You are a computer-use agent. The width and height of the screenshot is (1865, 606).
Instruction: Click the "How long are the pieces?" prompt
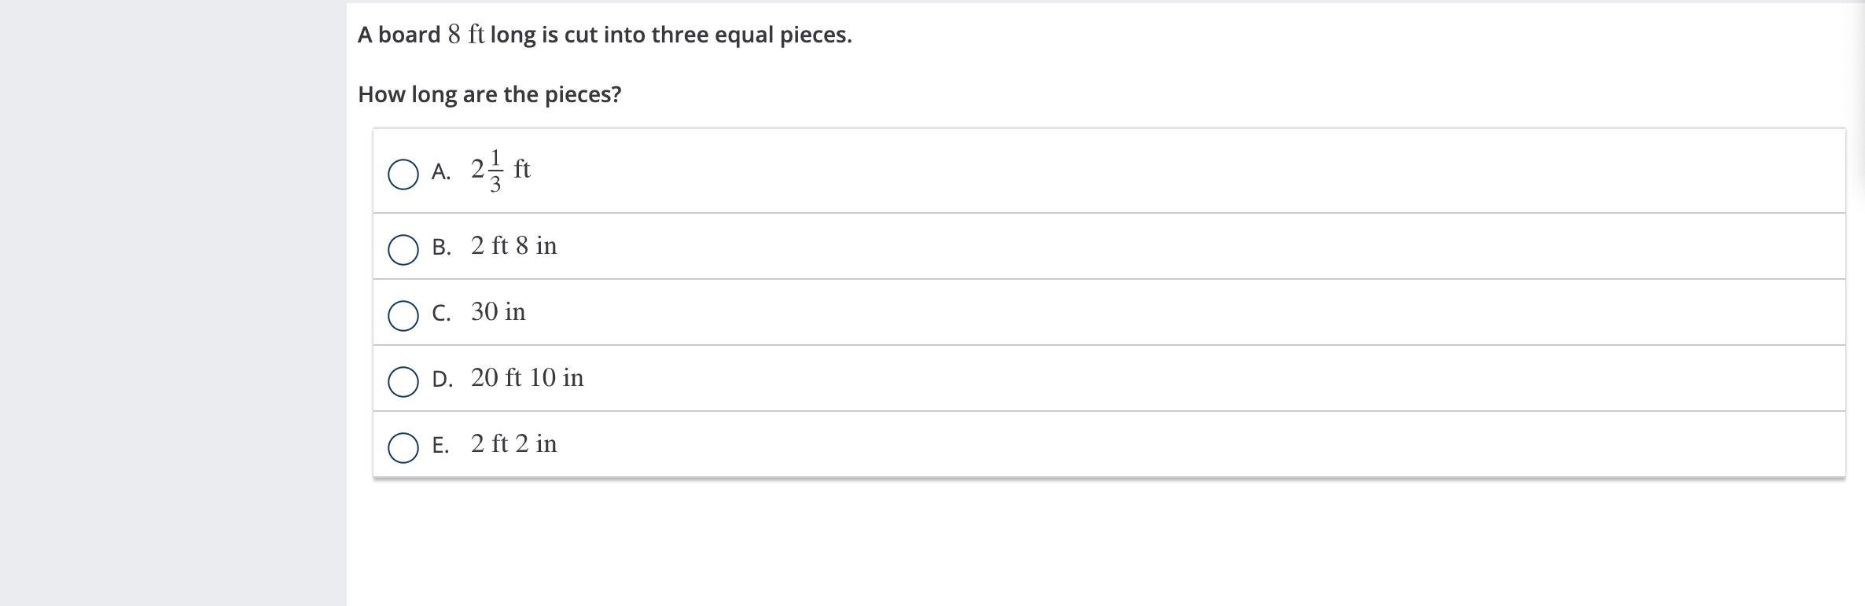pos(489,94)
